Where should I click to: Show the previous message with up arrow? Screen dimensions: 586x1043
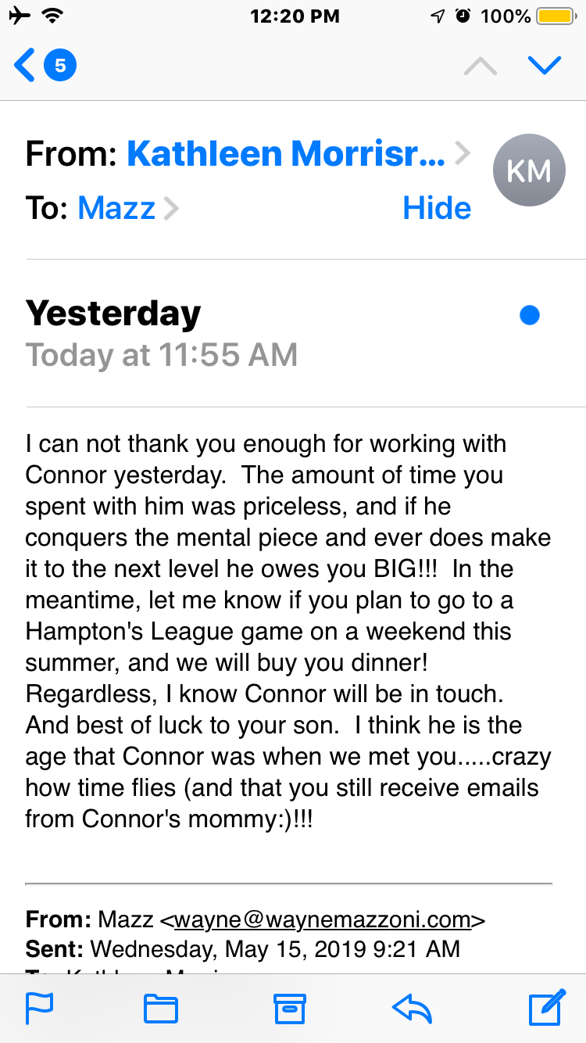(x=481, y=66)
